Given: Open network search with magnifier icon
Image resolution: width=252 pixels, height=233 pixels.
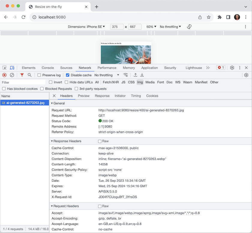Looking at the screenshot, I should 29,75.
